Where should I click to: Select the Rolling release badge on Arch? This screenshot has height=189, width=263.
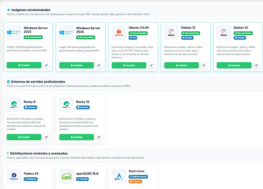pyautogui.click(x=138, y=176)
